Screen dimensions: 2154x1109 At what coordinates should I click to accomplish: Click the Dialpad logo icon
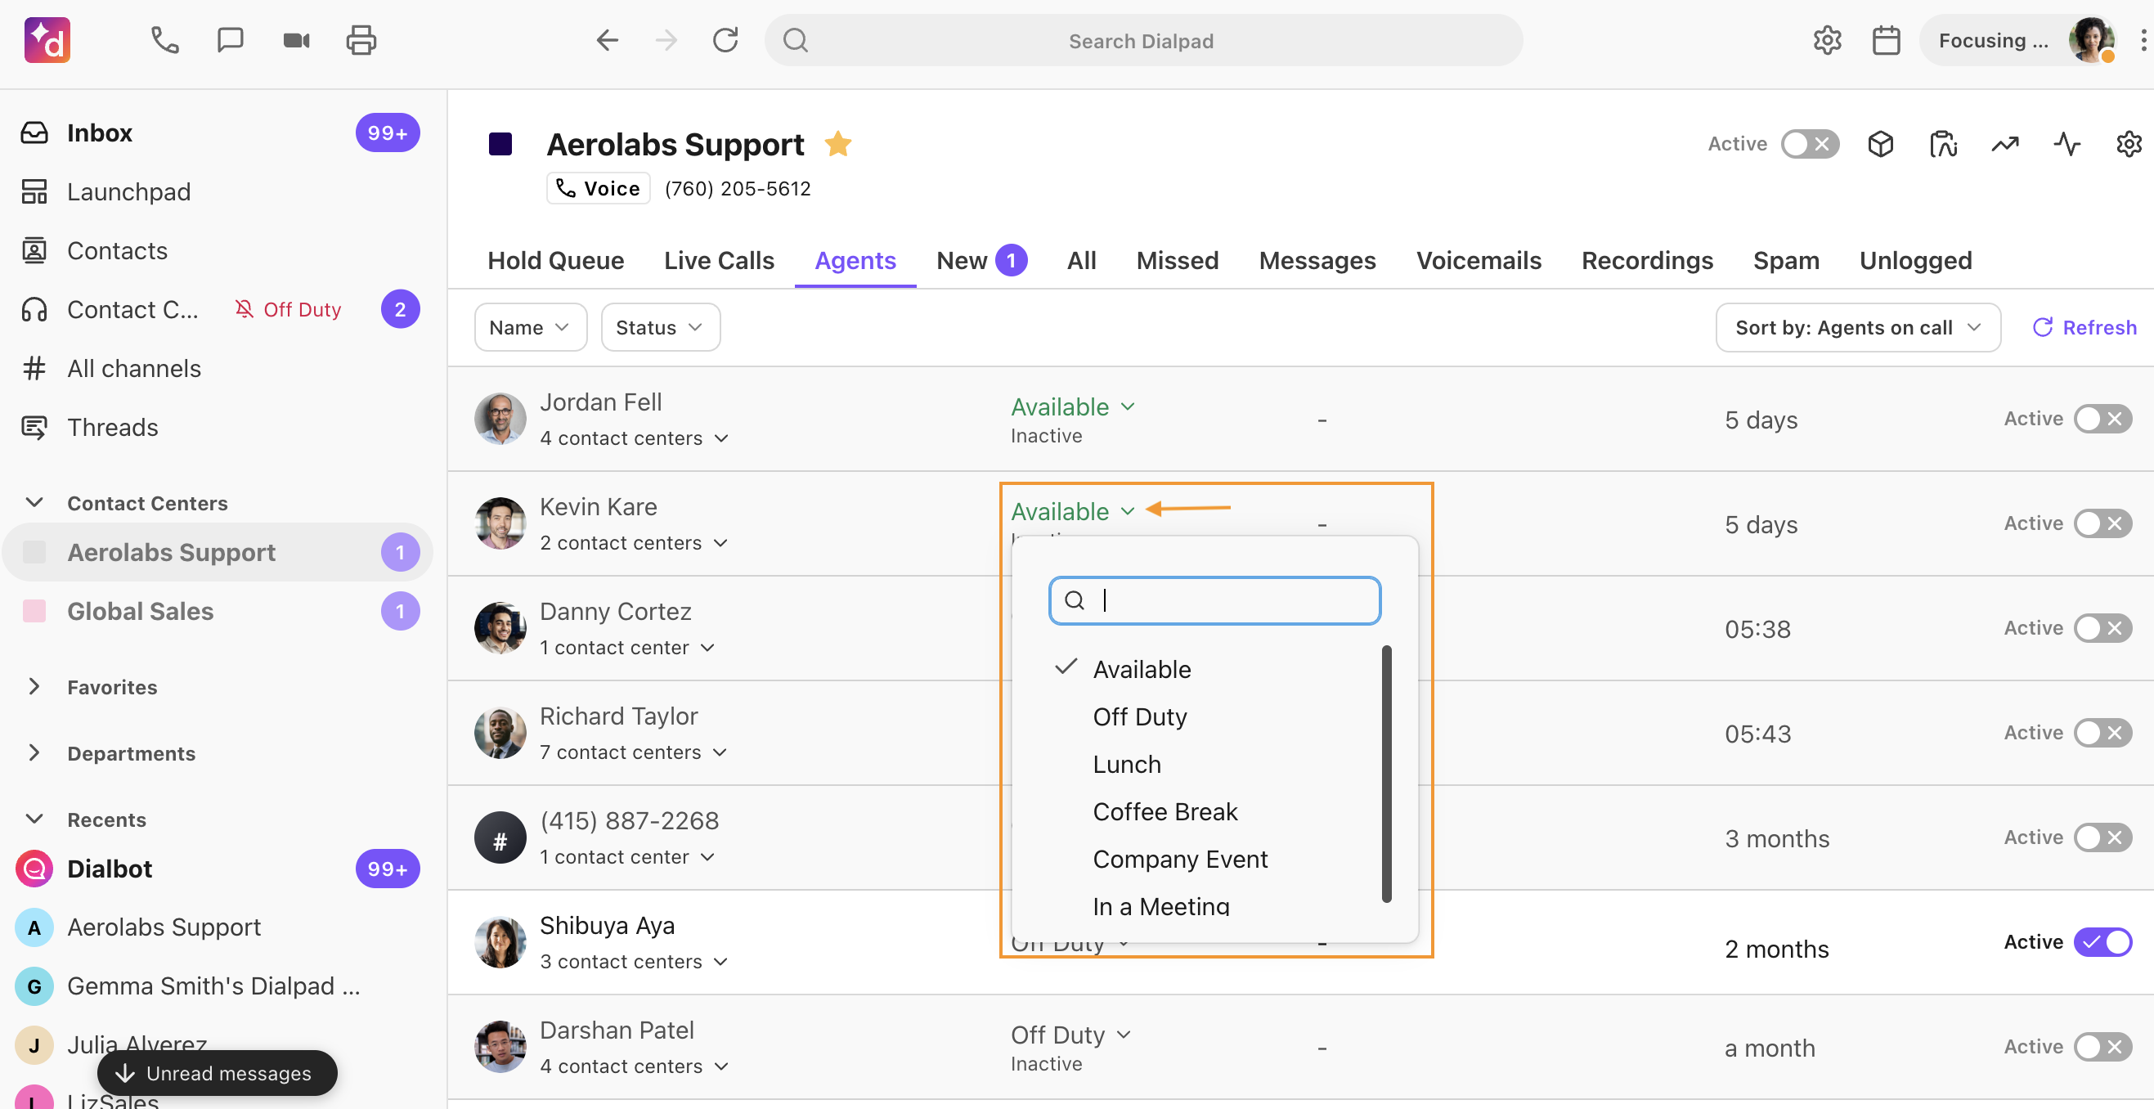tap(47, 40)
